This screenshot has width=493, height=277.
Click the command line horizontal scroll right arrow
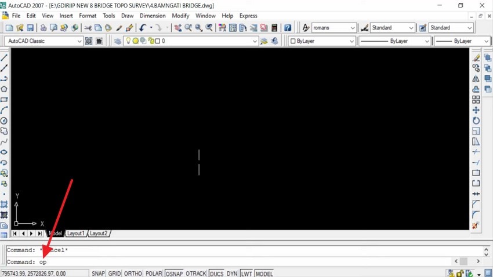(x=478, y=261)
